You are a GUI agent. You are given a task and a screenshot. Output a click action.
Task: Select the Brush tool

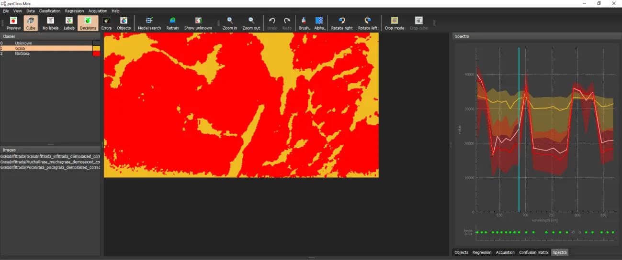[304, 23]
